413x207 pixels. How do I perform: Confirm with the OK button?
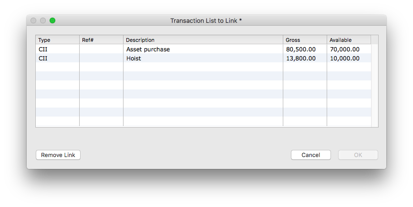(358, 155)
